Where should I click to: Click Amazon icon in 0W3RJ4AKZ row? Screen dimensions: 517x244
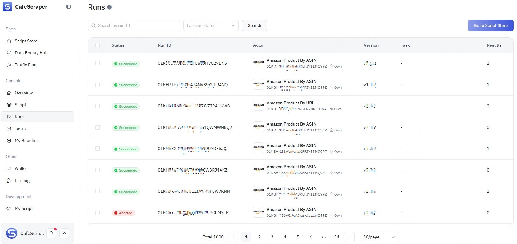[259, 169]
